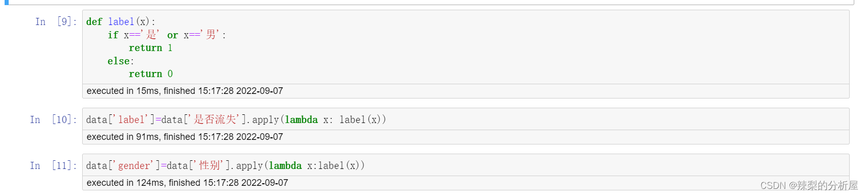
Task: Click the data['gender'] assignment code
Action: 225,165
